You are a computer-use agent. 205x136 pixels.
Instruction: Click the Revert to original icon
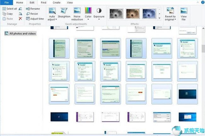coord(170,11)
